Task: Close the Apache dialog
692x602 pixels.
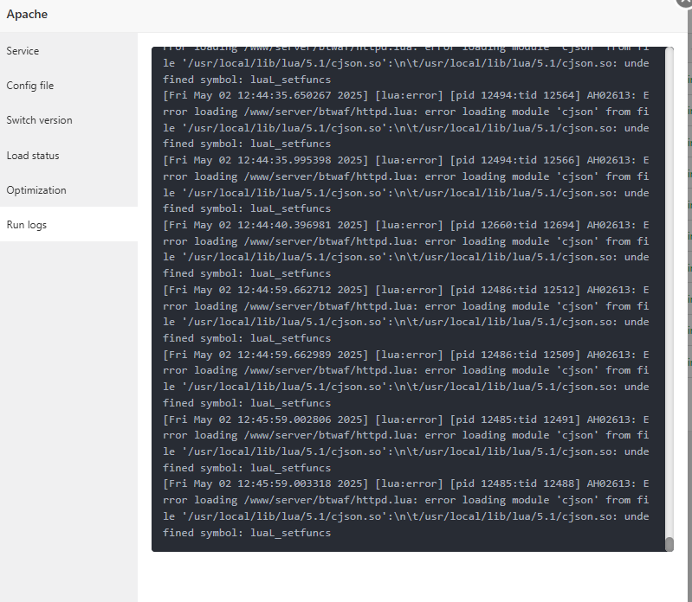Action: pyautogui.click(x=685, y=3)
